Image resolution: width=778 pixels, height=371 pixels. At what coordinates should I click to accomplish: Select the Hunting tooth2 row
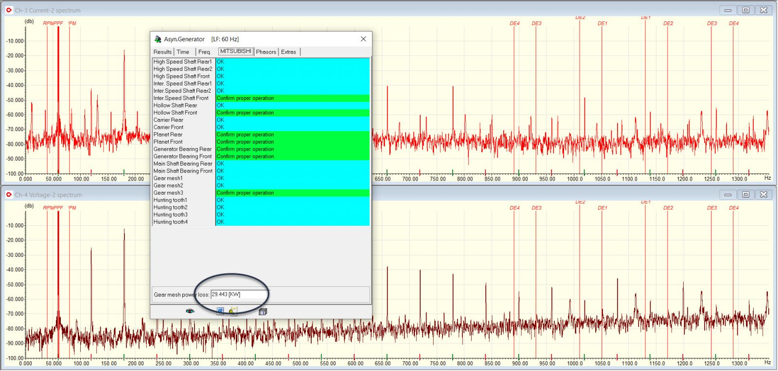pyautogui.click(x=261, y=207)
